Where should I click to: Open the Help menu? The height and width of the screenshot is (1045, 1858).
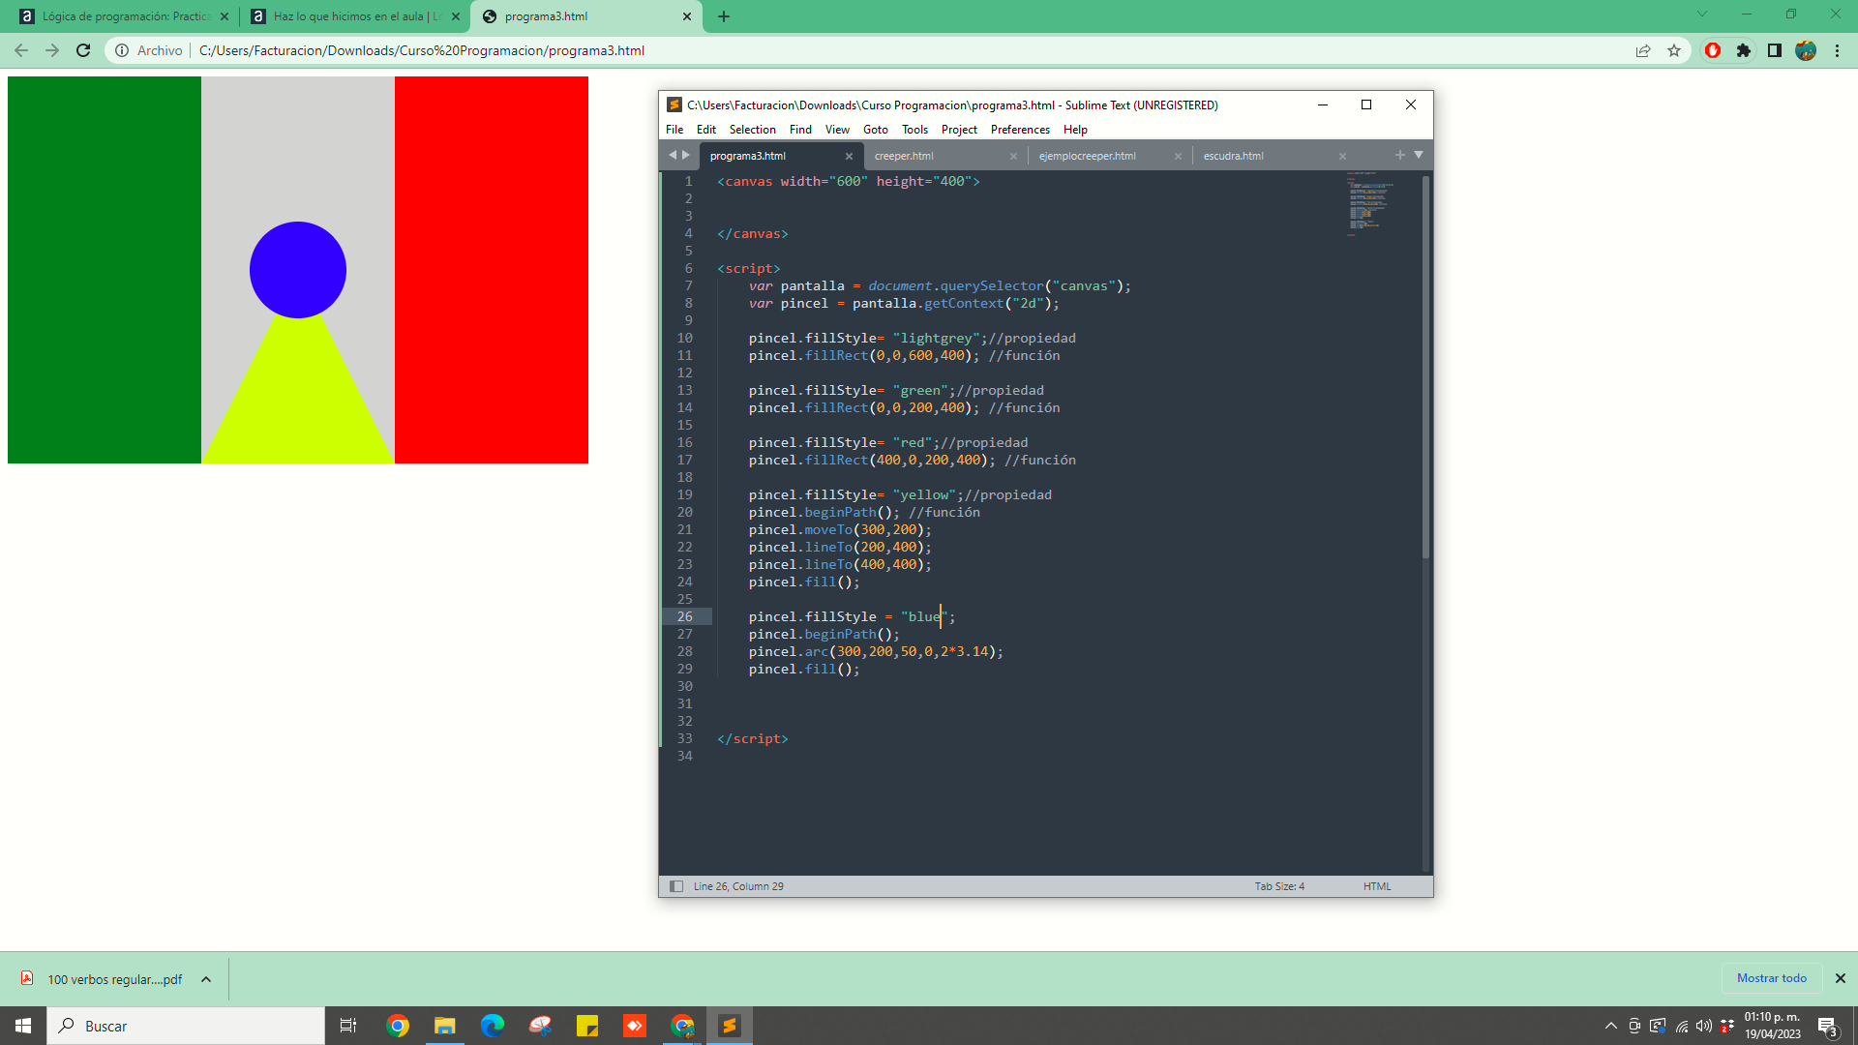1075,130
